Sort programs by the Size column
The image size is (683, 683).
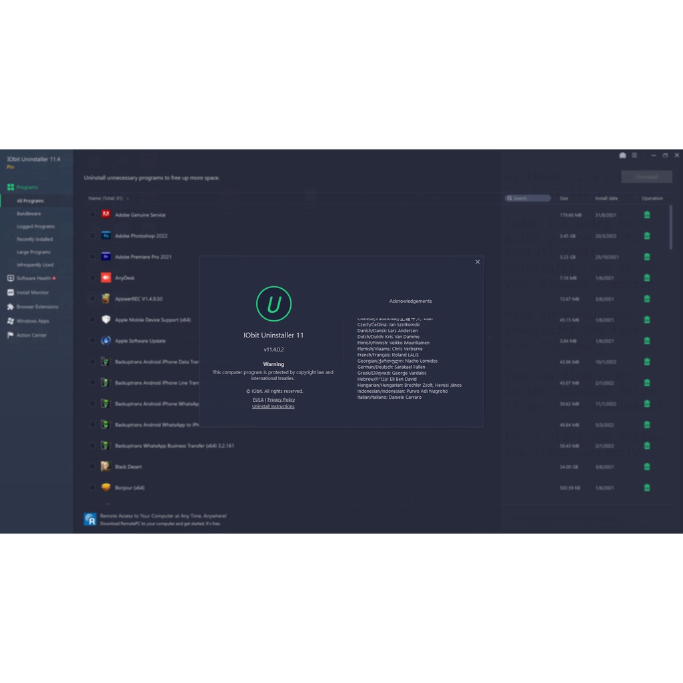pyautogui.click(x=564, y=198)
